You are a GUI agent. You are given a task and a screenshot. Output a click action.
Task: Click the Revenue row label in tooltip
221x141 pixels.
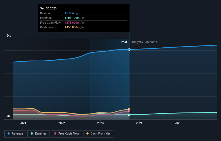[x=46, y=13]
